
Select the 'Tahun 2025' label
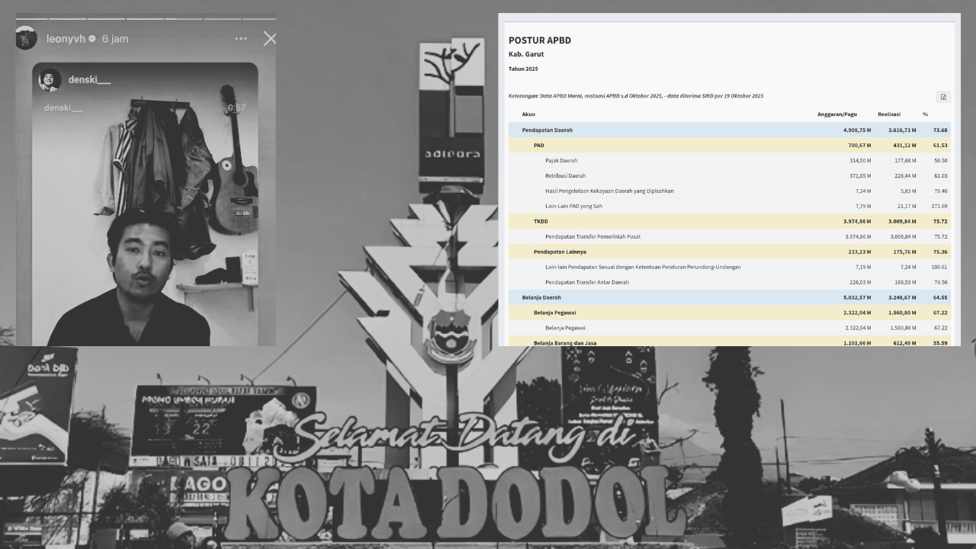coord(523,69)
